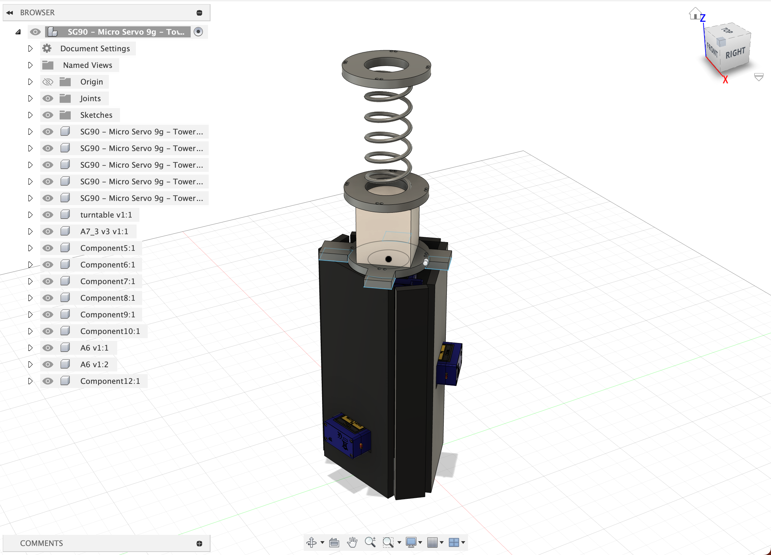Viewport: 771px width, 555px height.
Task: Click the Browser panel minus button
Action: pyautogui.click(x=199, y=13)
